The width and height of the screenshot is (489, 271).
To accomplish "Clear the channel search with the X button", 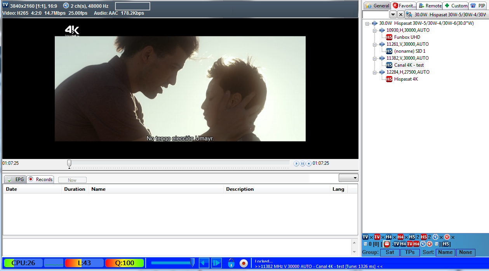I will tap(401, 14).
